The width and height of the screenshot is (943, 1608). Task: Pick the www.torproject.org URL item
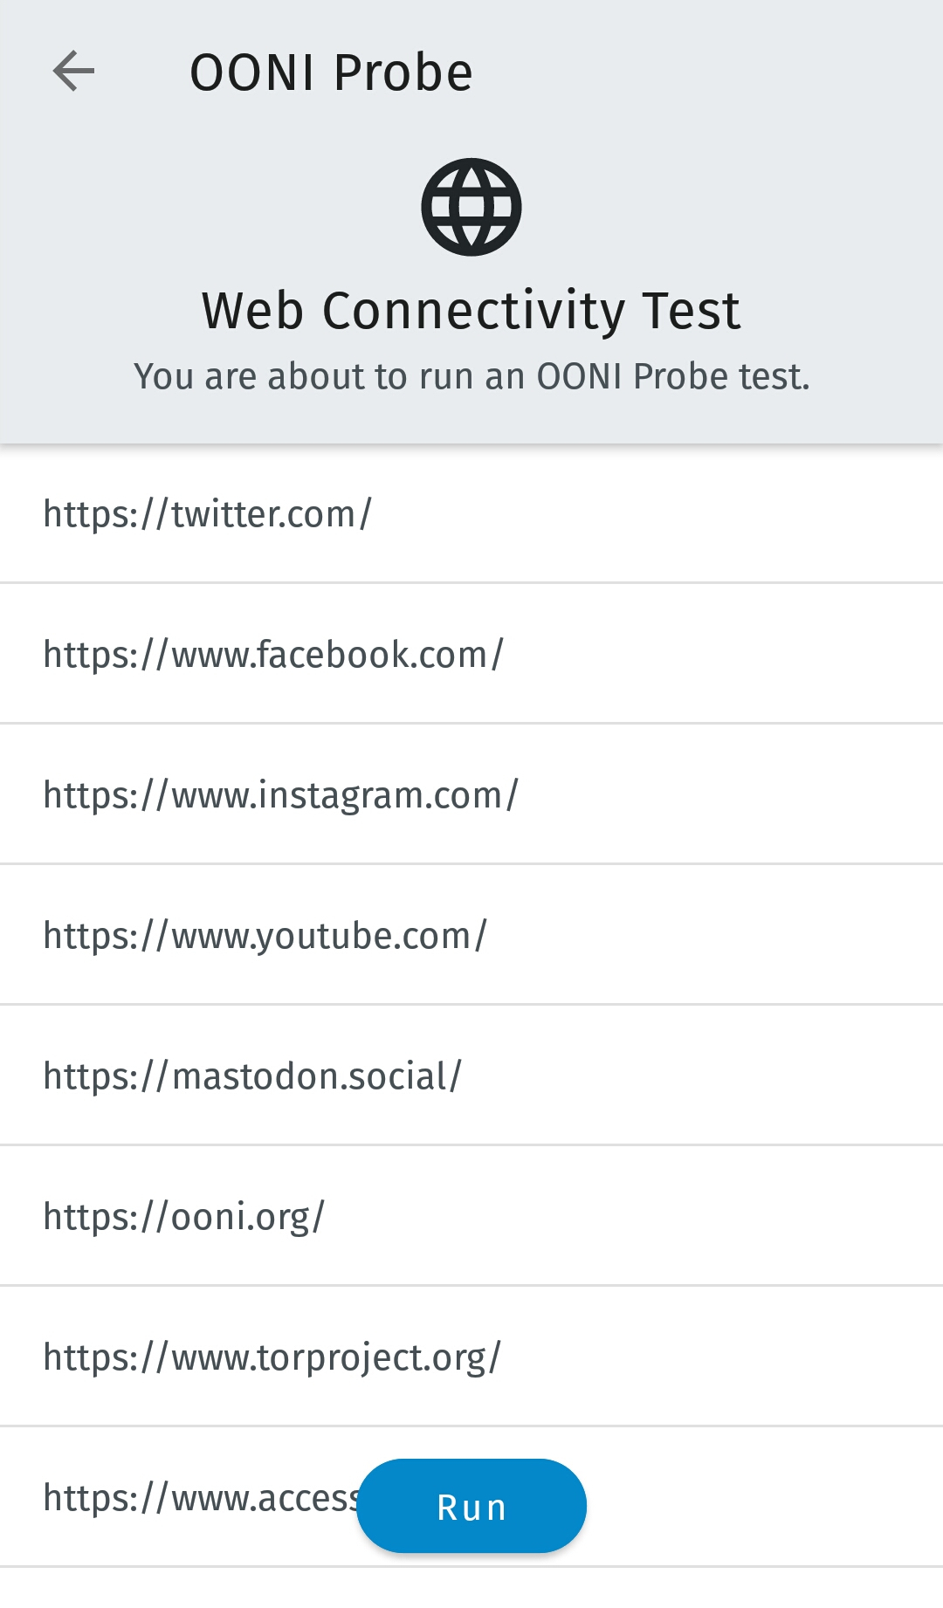coord(272,1357)
